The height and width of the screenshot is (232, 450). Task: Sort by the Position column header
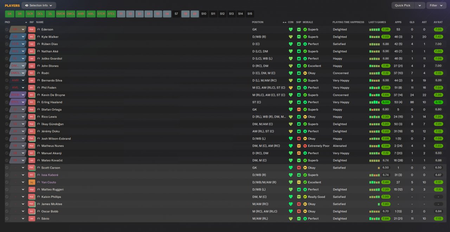[258, 22]
